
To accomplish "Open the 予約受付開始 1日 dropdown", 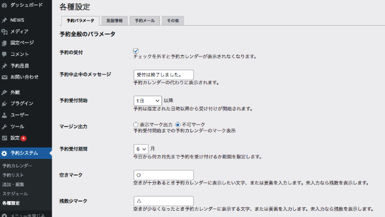I will click(147, 101).
